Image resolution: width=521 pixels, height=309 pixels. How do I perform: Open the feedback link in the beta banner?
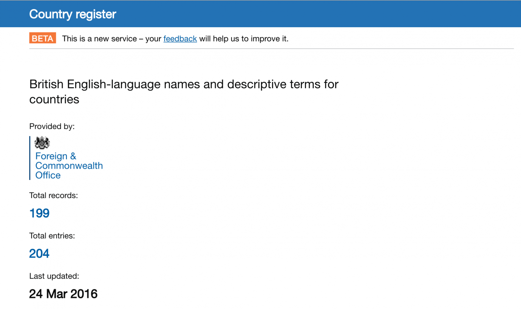click(x=180, y=38)
